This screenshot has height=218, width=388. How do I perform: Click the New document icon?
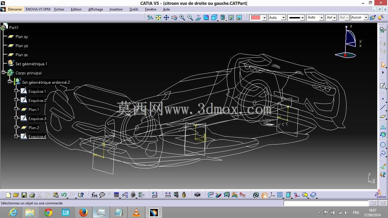click(x=8, y=195)
